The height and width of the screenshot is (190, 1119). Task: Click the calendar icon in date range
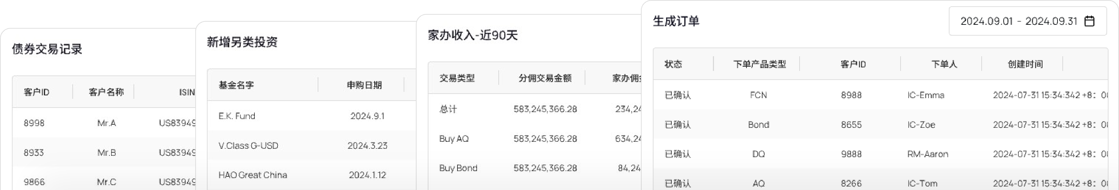[1089, 21]
